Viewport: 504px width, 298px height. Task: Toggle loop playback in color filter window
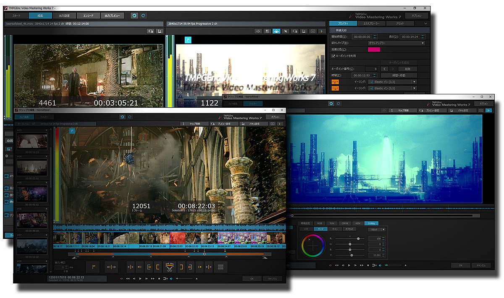coord(374,265)
